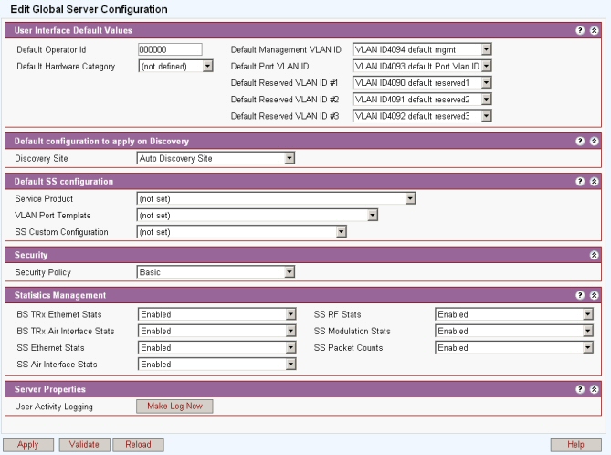
Task: Expand the Security Policy dropdown
Action: [216, 271]
